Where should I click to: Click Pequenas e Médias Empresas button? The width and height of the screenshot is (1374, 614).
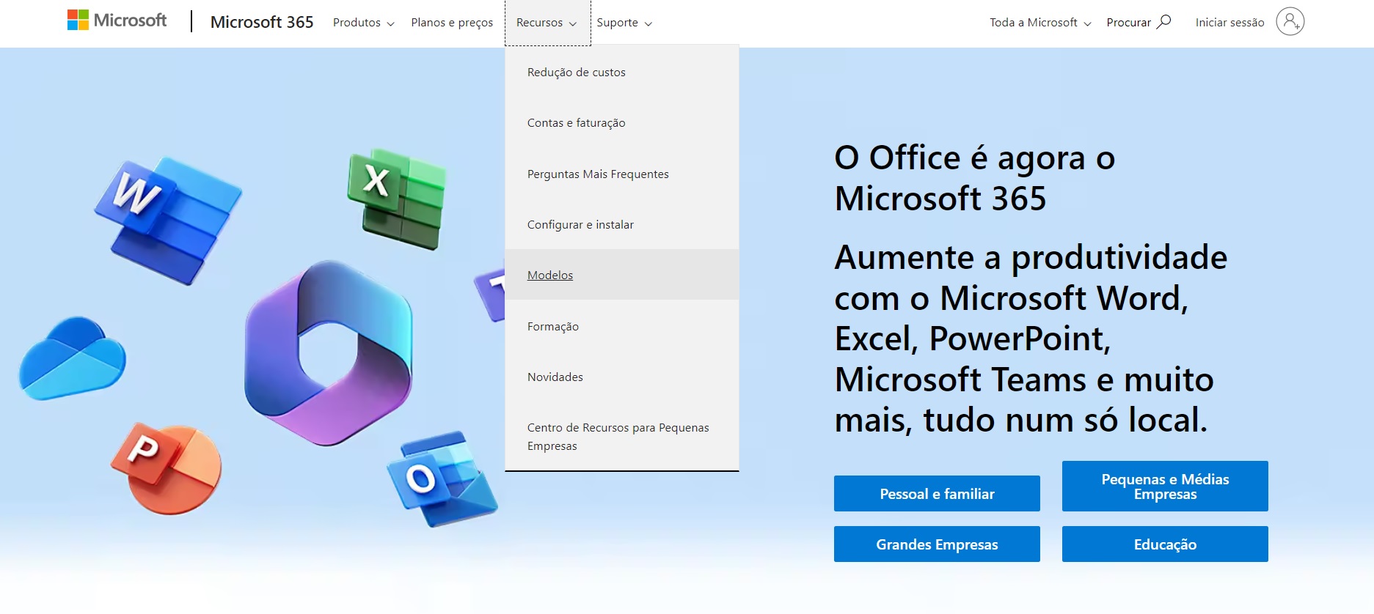[x=1165, y=487]
